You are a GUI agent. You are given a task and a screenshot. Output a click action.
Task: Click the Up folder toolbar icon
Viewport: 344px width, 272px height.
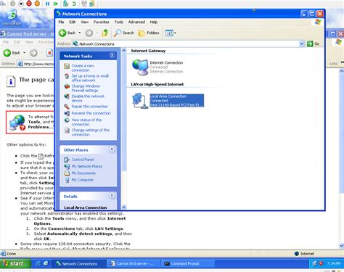[x=105, y=33]
